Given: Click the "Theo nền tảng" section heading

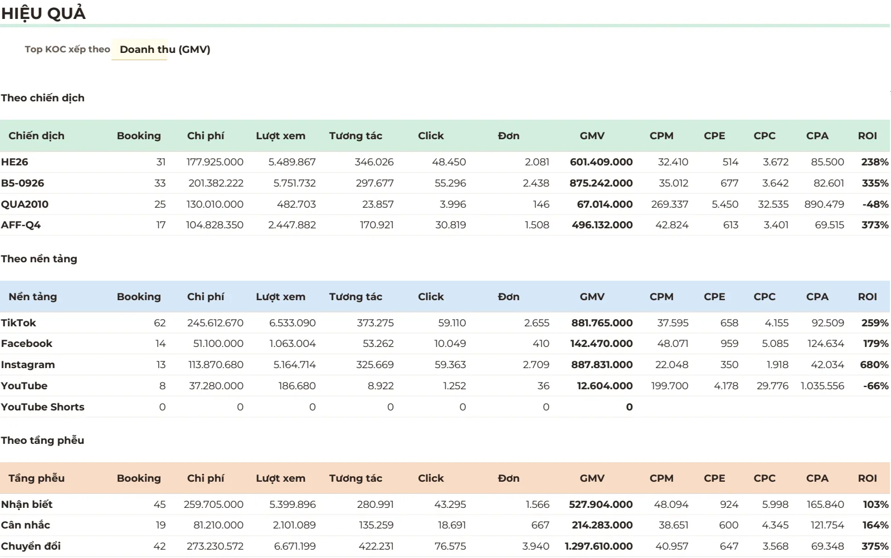Looking at the screenshot, I should tap(39, 259).
